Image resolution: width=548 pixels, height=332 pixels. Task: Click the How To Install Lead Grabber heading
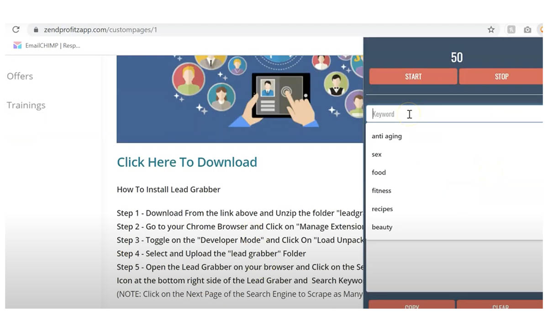point(169,189)
